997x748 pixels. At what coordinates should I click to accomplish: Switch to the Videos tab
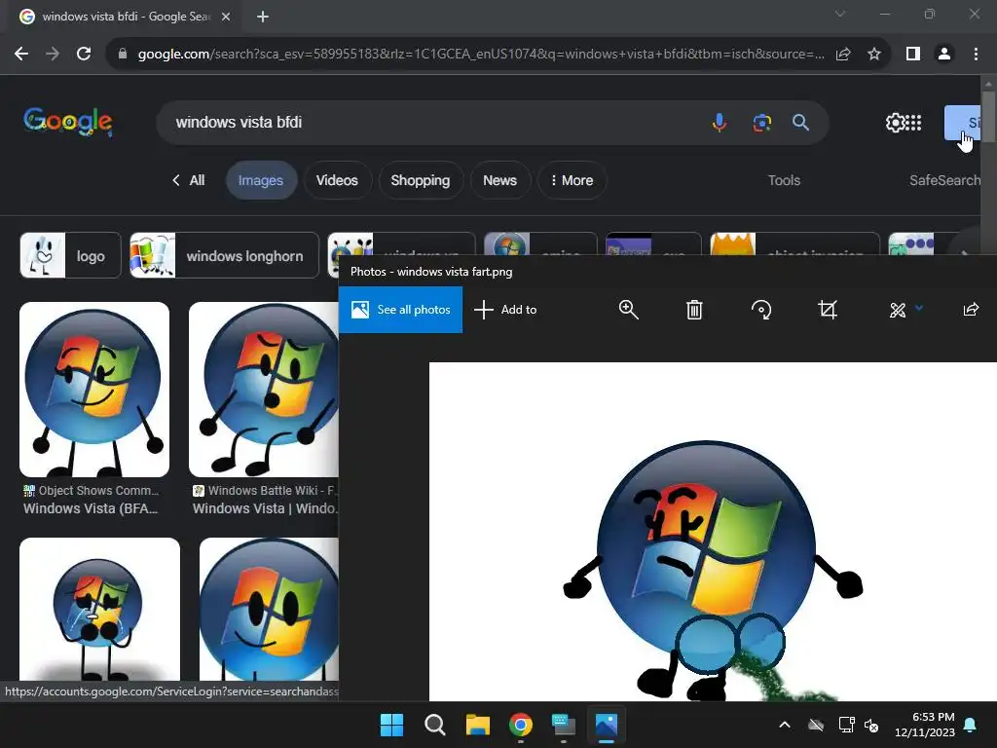pyautogui.click(x=337, y=180)
